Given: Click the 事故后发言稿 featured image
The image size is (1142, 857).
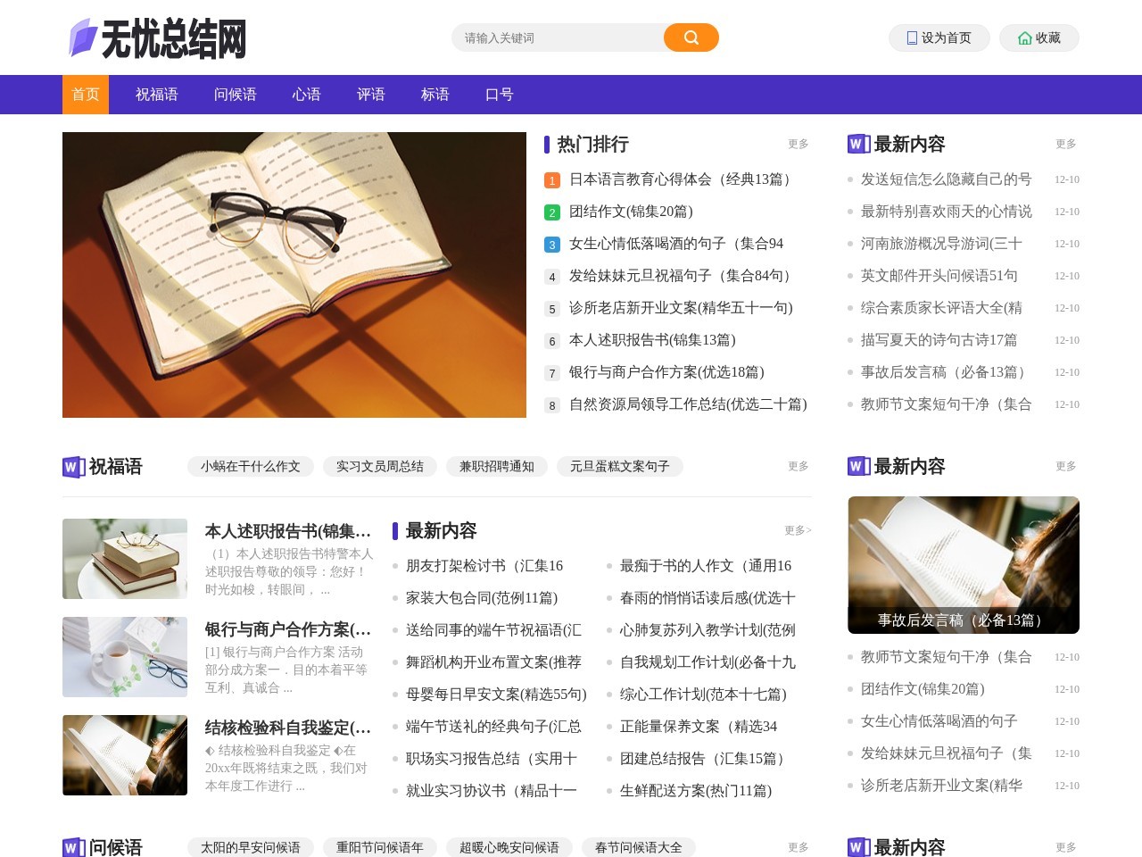Looking at the screenshot, I should [963, 564].
